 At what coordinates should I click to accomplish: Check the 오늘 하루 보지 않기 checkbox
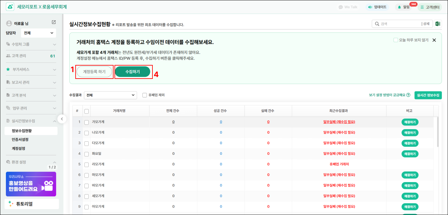pyautogui.click(x=396, y=40)
